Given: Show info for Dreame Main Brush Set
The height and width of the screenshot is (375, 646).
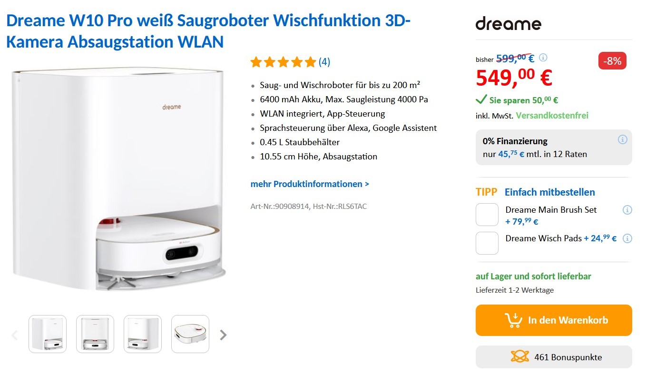Looking at the screenshot, I should point(627,210).
